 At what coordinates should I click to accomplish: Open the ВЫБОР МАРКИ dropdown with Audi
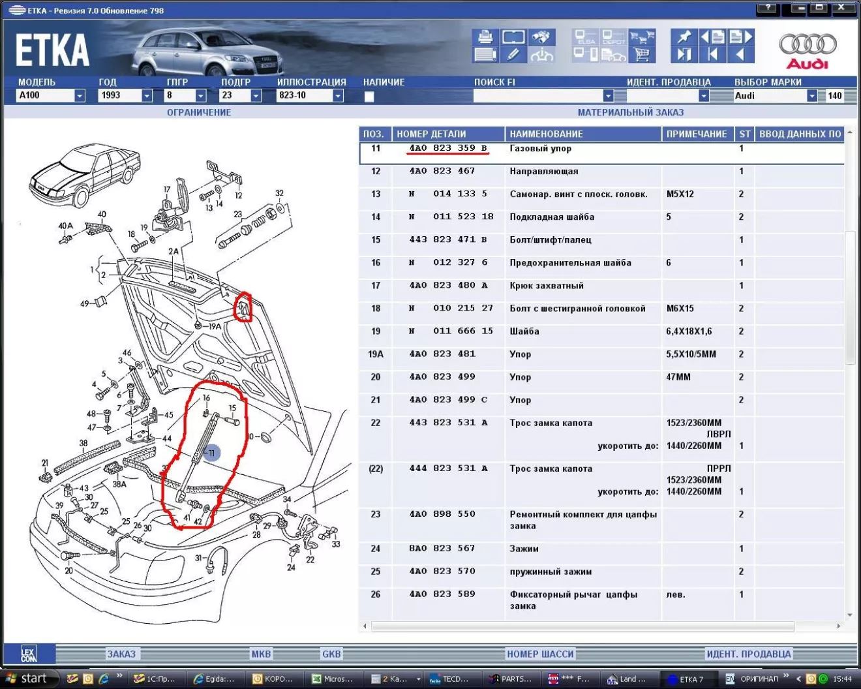coord(811,96)
